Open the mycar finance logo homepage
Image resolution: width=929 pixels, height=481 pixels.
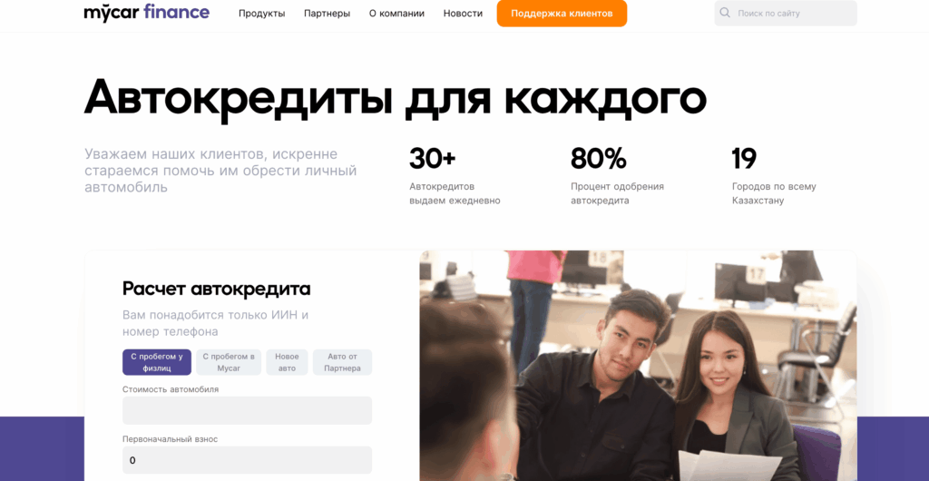point(146,13)
